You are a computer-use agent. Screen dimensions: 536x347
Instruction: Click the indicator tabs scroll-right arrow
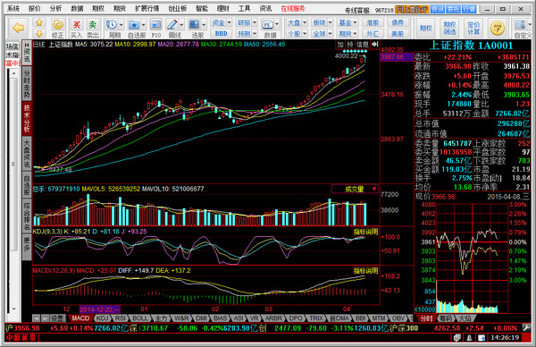tap(46, 318)
